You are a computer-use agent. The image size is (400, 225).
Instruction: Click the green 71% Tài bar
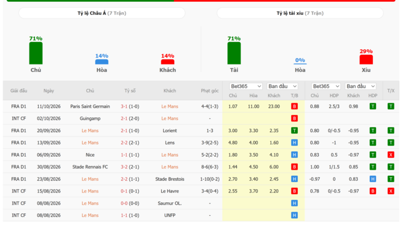(234, 53)
